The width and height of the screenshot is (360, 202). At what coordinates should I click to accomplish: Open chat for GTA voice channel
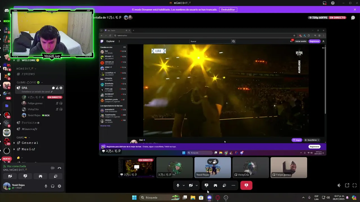click(x=53, y=88)
